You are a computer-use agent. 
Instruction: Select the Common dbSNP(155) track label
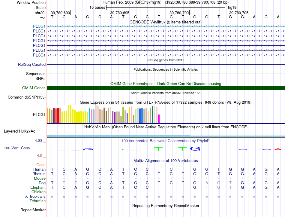(27, 97)
